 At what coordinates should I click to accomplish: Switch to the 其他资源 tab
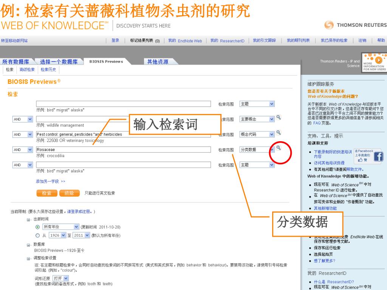(158, 62)
